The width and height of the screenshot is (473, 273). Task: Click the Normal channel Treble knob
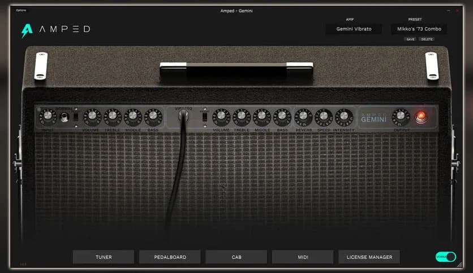click(x=113, y=117)
